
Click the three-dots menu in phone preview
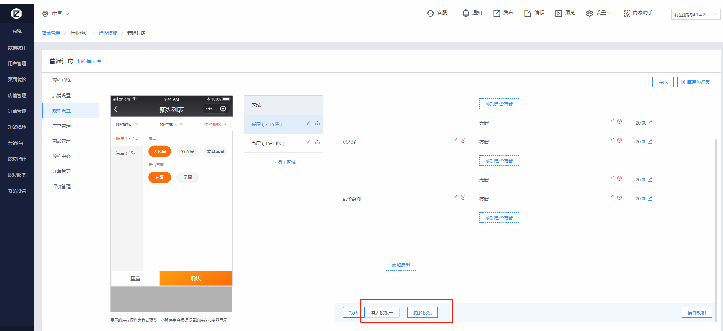click(x=209, y=109)
